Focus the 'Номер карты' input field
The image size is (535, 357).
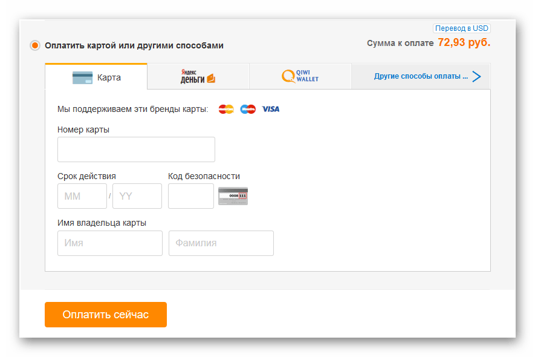click(x=136, y=149)
